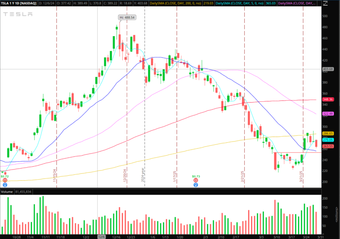
Task: Click the 3/24 date axis label
Action: point(306,237)
